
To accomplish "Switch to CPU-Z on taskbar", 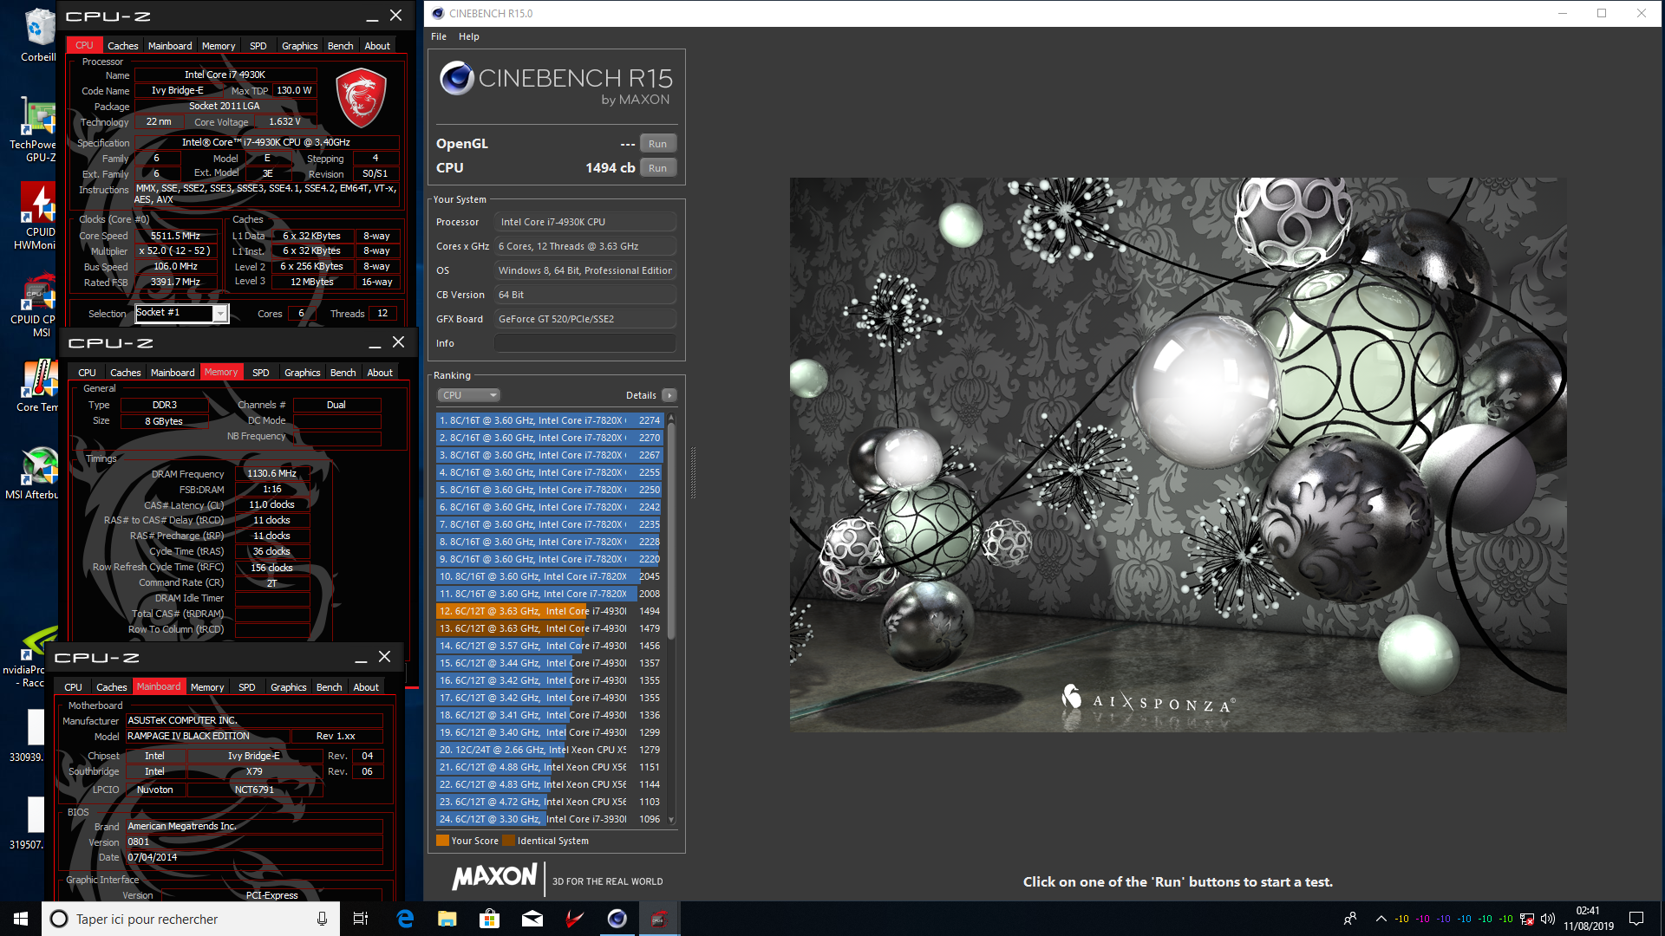I will [x=660, y=919].
